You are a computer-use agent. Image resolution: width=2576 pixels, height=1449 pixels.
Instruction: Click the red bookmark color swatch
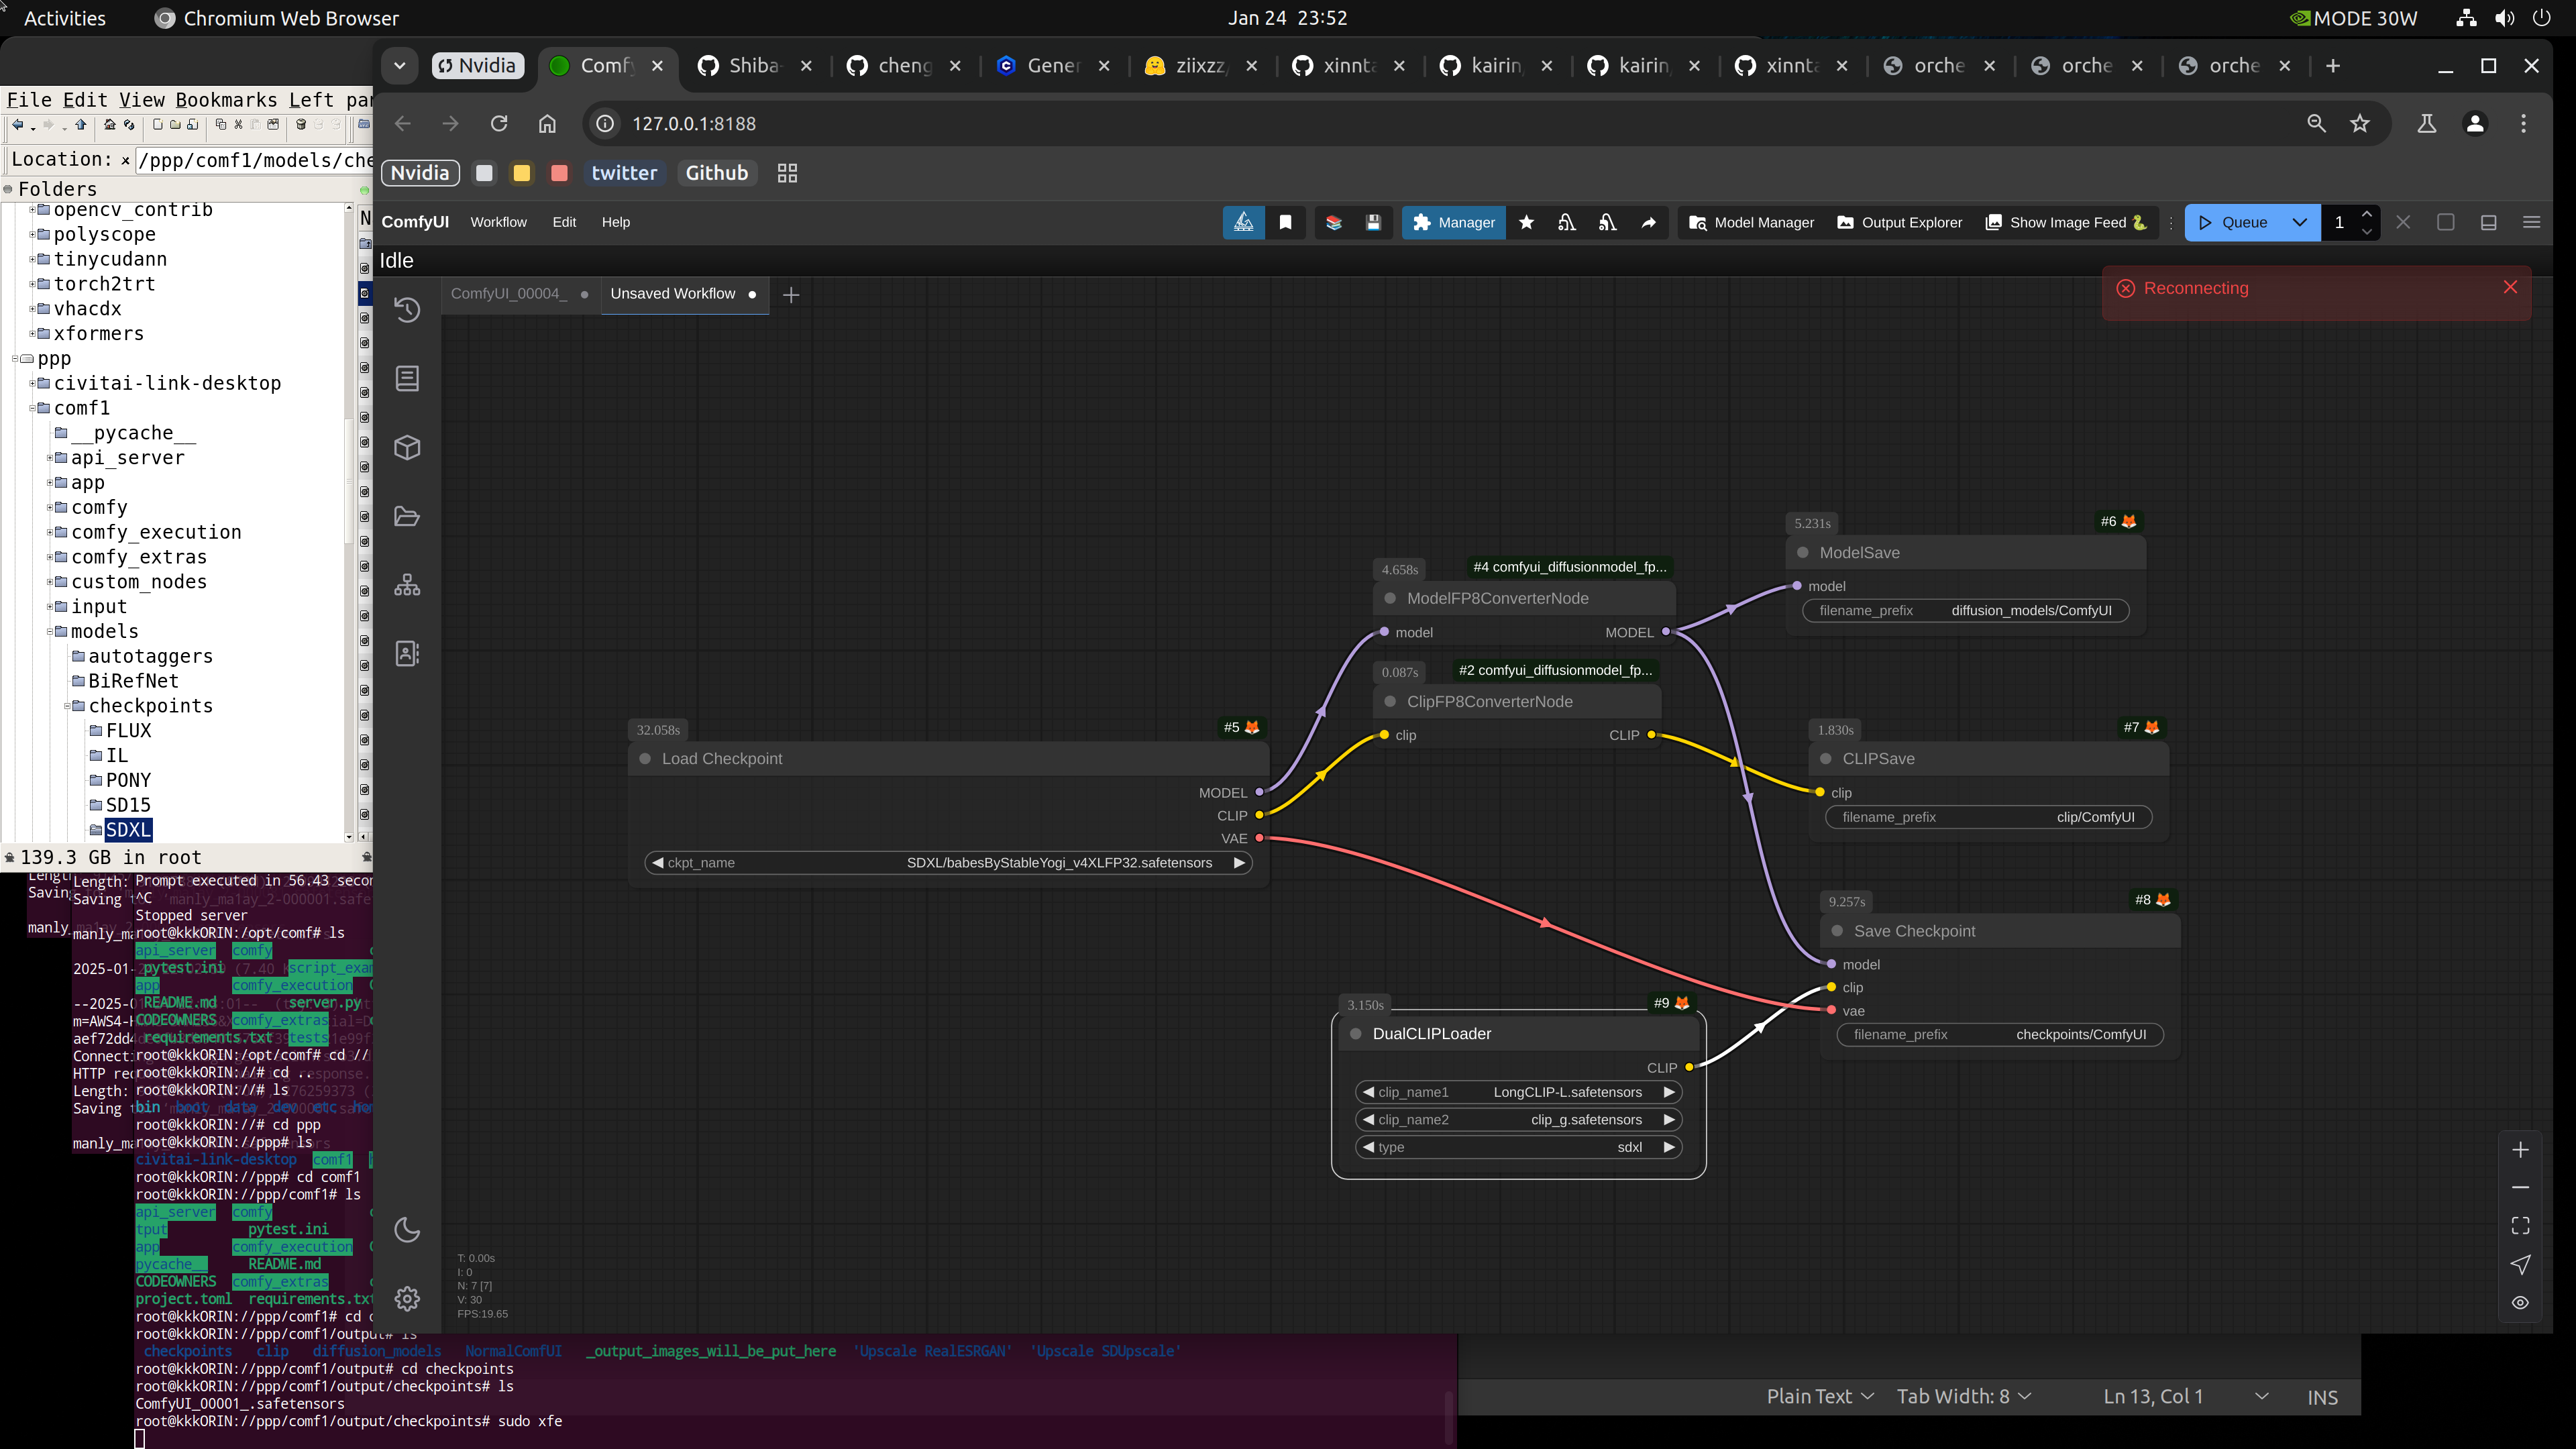[x=559, y=173]
